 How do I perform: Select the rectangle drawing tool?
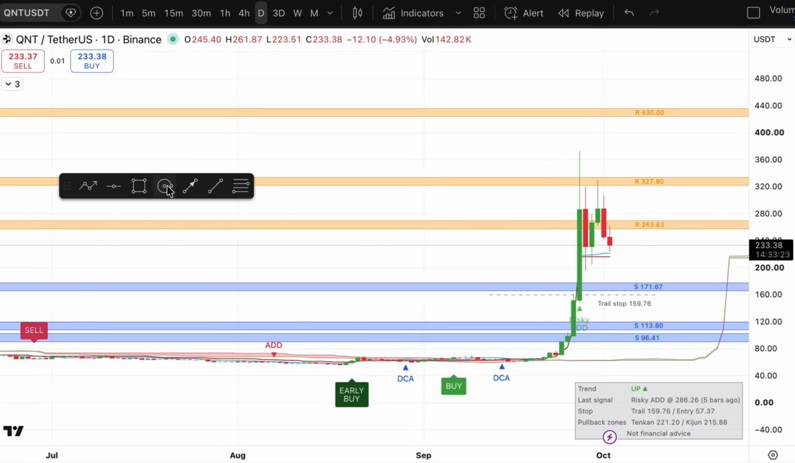pyautogui.click(x=138, y=186)
